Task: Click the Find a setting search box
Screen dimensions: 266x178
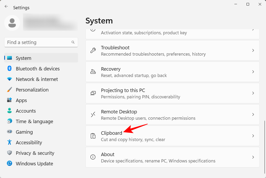Action: coord(41,42)
